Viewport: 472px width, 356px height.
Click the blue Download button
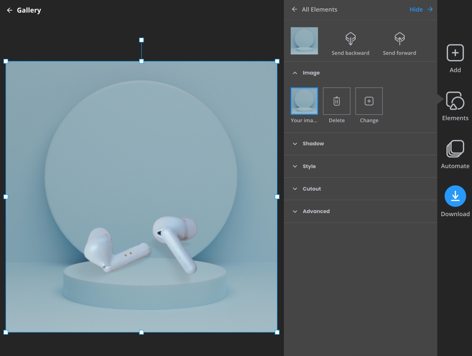[455, 196]
